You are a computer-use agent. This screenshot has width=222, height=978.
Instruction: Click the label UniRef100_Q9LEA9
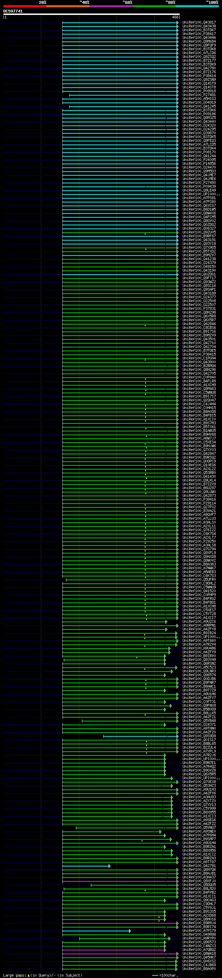pos(199,190)
